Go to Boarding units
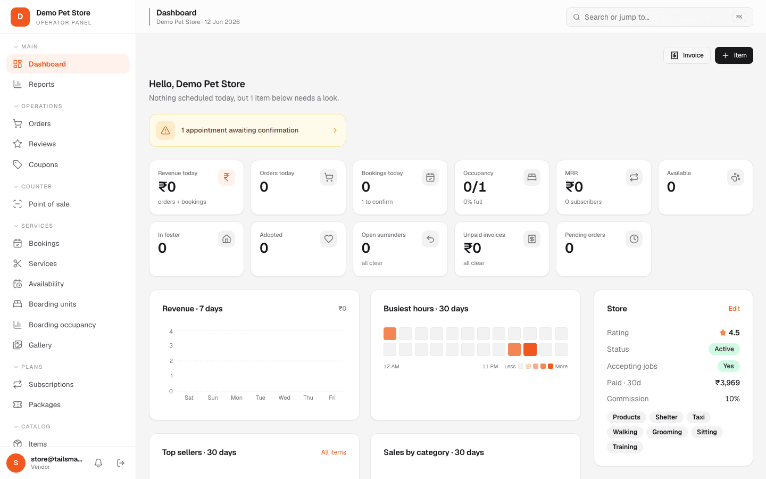 [68, 304]
